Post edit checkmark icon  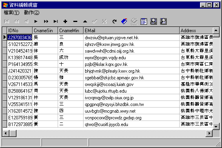click(95, 22)
